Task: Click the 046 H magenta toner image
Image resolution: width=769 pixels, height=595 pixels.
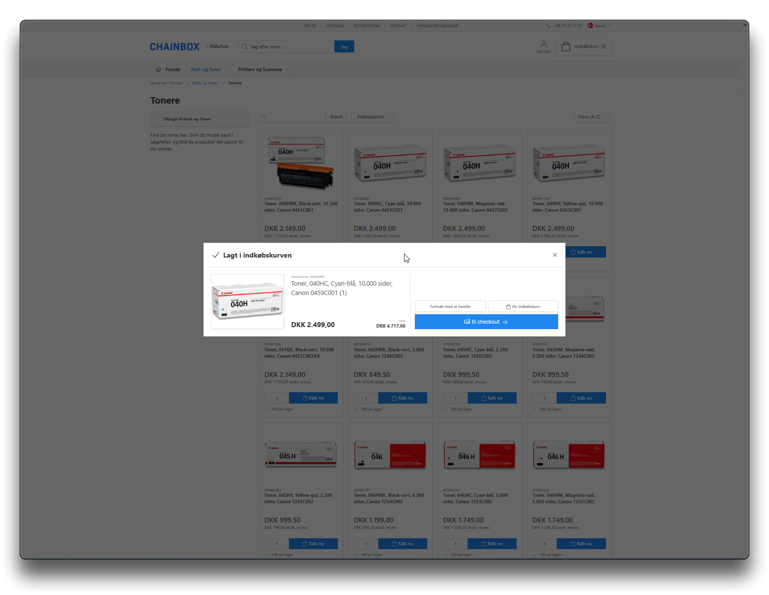Action: (569, 454)
